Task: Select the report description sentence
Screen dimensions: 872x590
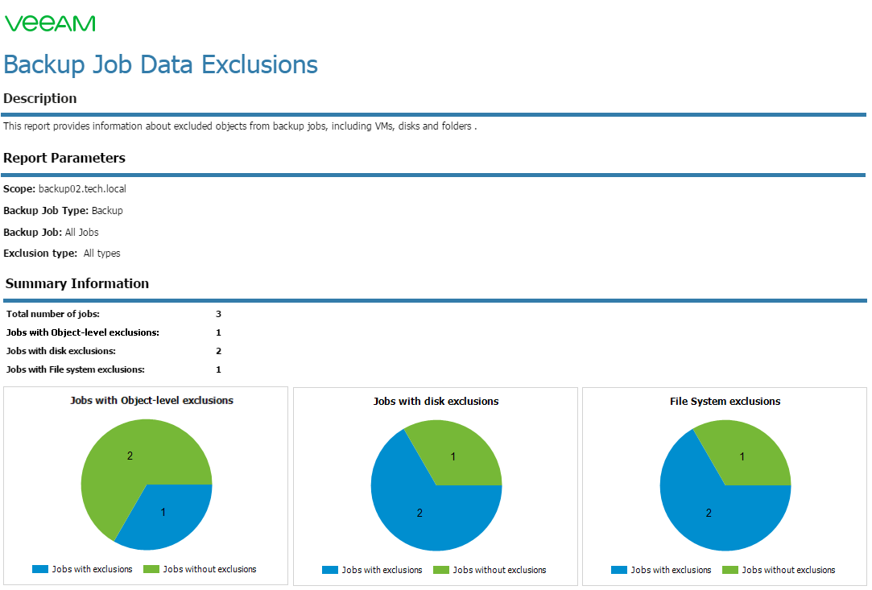Action: pos(240,126)
